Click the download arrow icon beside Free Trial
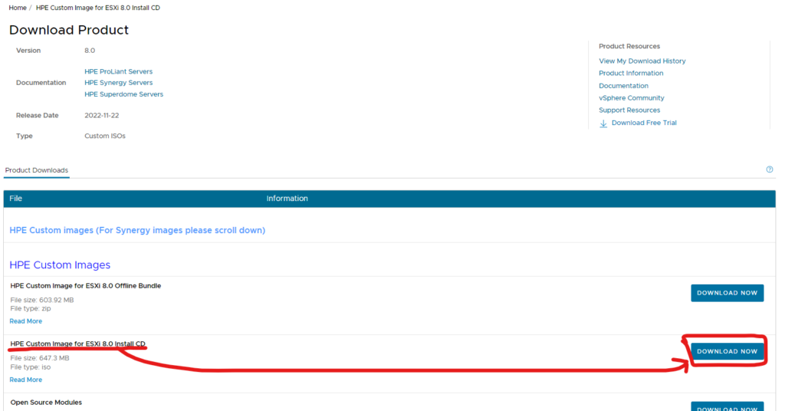Viewport: 785px width, 411px height. [603, 123]
